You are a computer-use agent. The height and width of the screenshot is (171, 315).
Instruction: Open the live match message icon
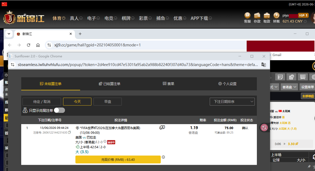pyautogui.click(x=162, y=128)
